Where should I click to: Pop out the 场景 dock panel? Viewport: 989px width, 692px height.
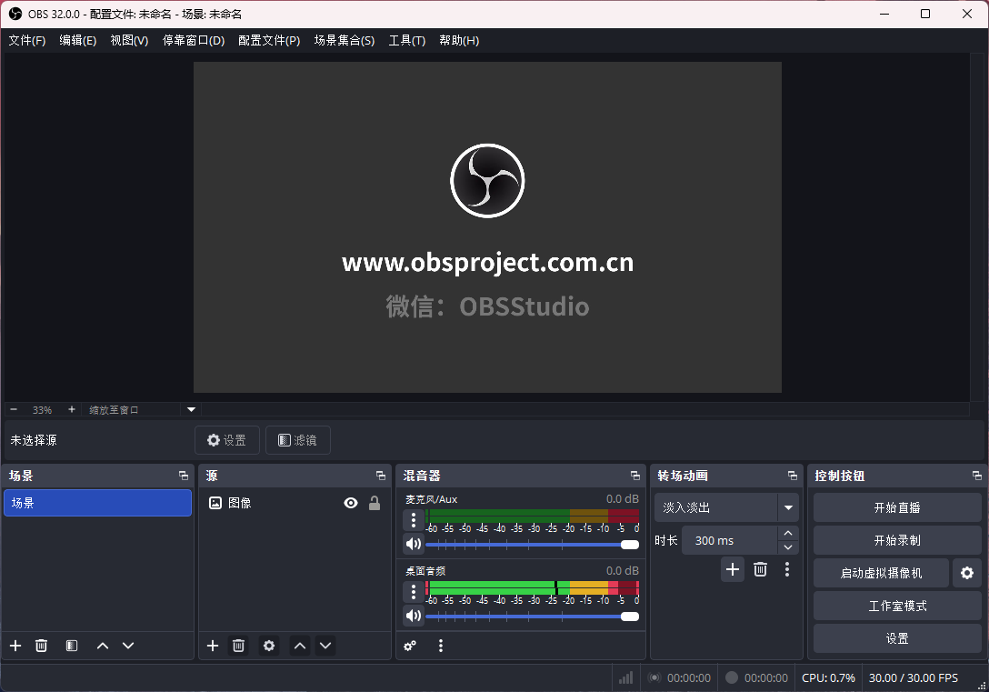click(184, 476)
